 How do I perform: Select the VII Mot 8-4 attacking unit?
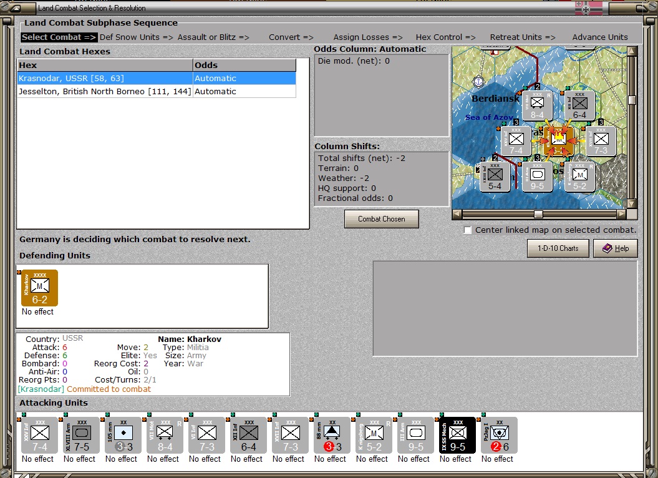(165, 435)
